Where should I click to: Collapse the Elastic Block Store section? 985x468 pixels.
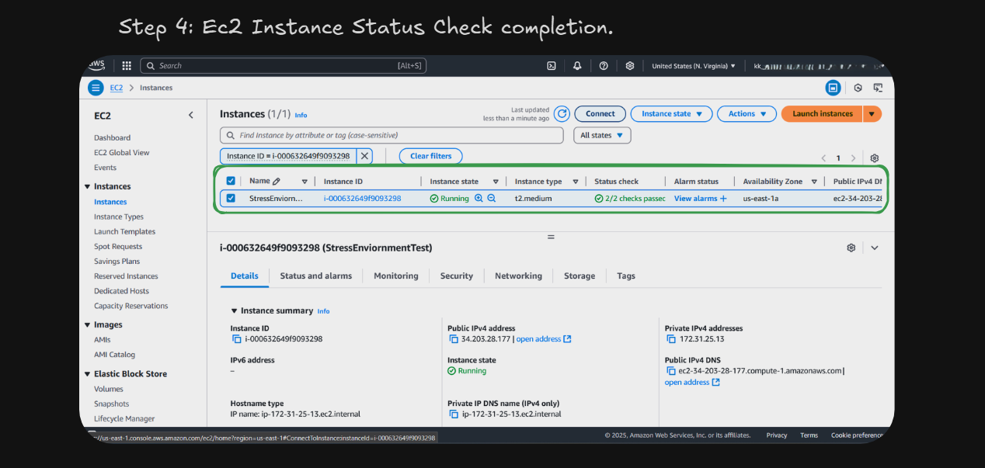pyautogui.click(x=87, y=374)
